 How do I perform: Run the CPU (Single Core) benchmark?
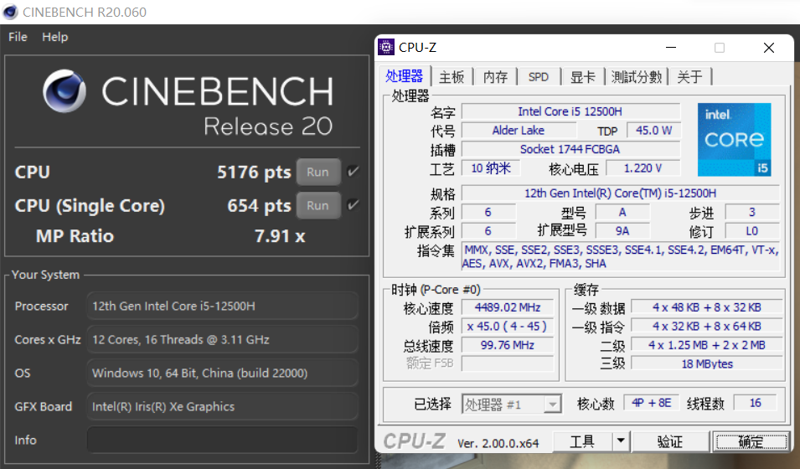pyautogui.click(x=317, y=206)
